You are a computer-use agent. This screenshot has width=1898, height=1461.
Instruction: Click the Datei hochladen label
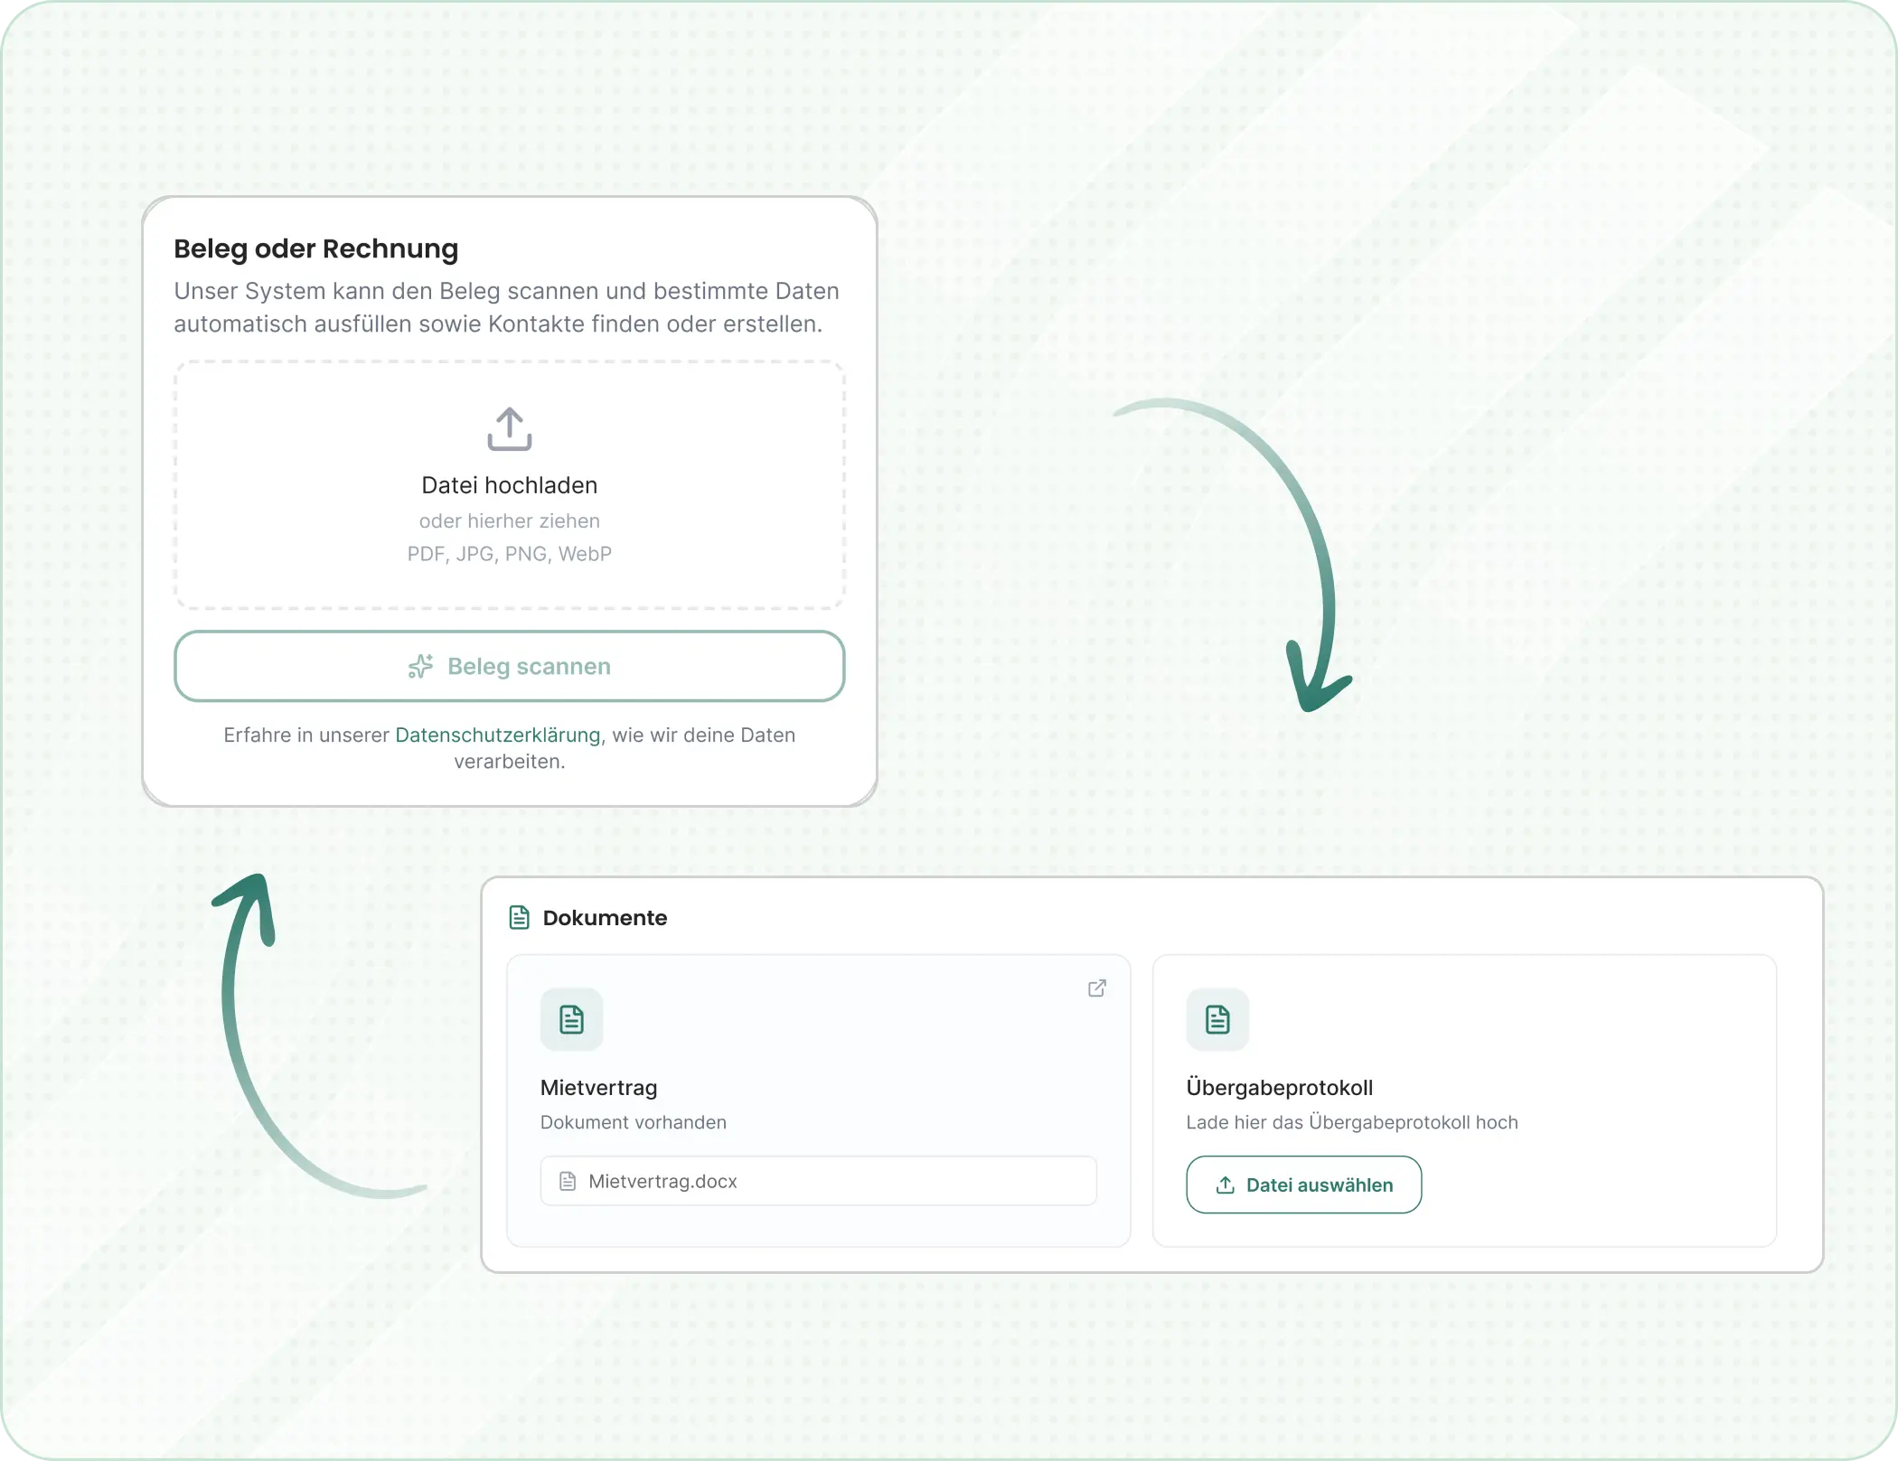click(509, 486)
